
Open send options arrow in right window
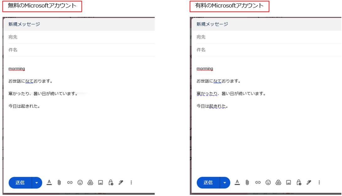pyautogui.click(x=225, y=183)
